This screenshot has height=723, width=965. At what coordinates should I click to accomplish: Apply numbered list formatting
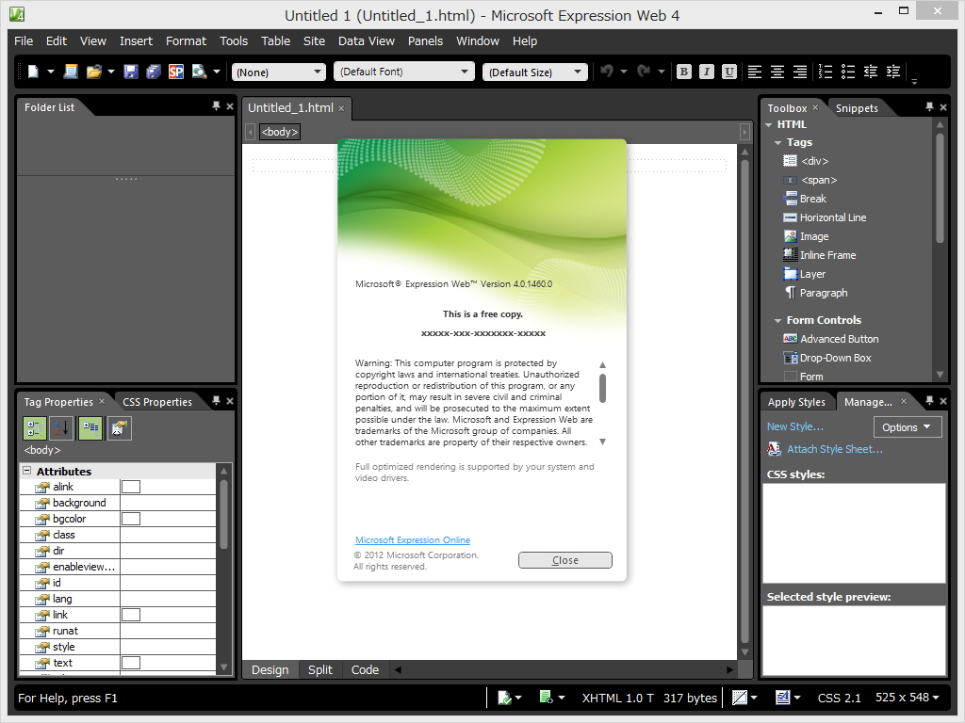click(826, 72)
